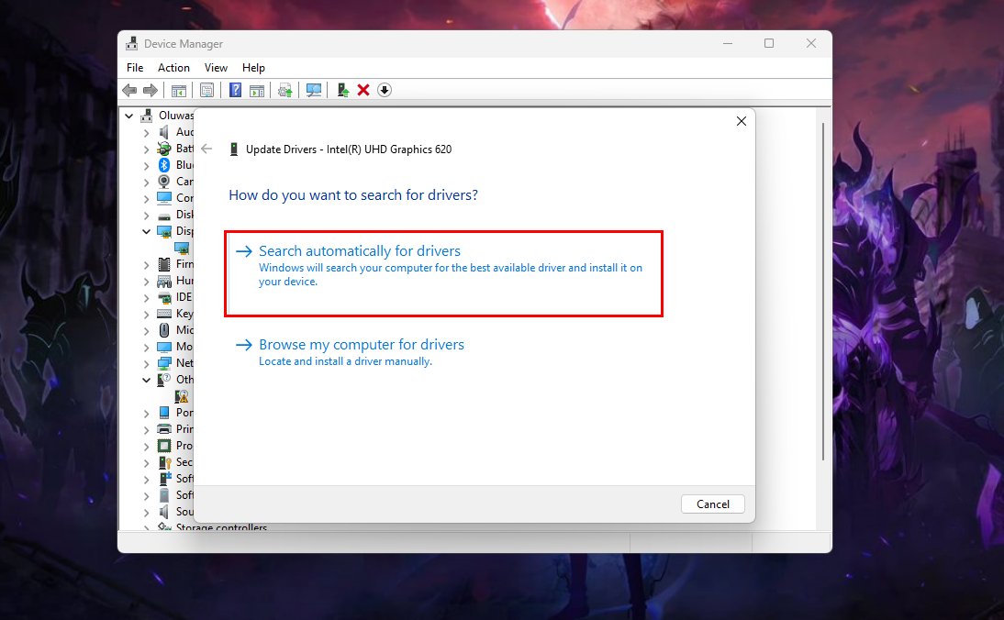Click the blue question mark help icon

[x=235, y=90]
